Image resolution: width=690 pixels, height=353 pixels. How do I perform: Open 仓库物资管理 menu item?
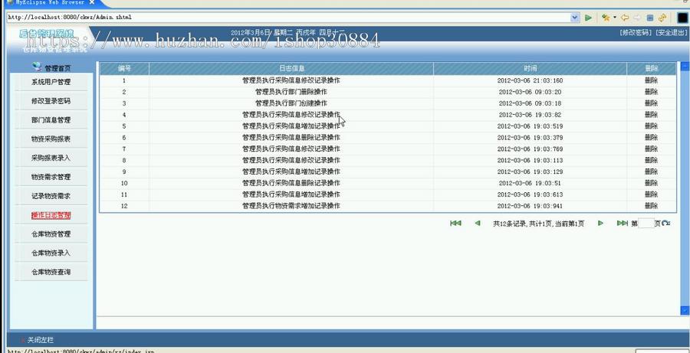(51, 234)
